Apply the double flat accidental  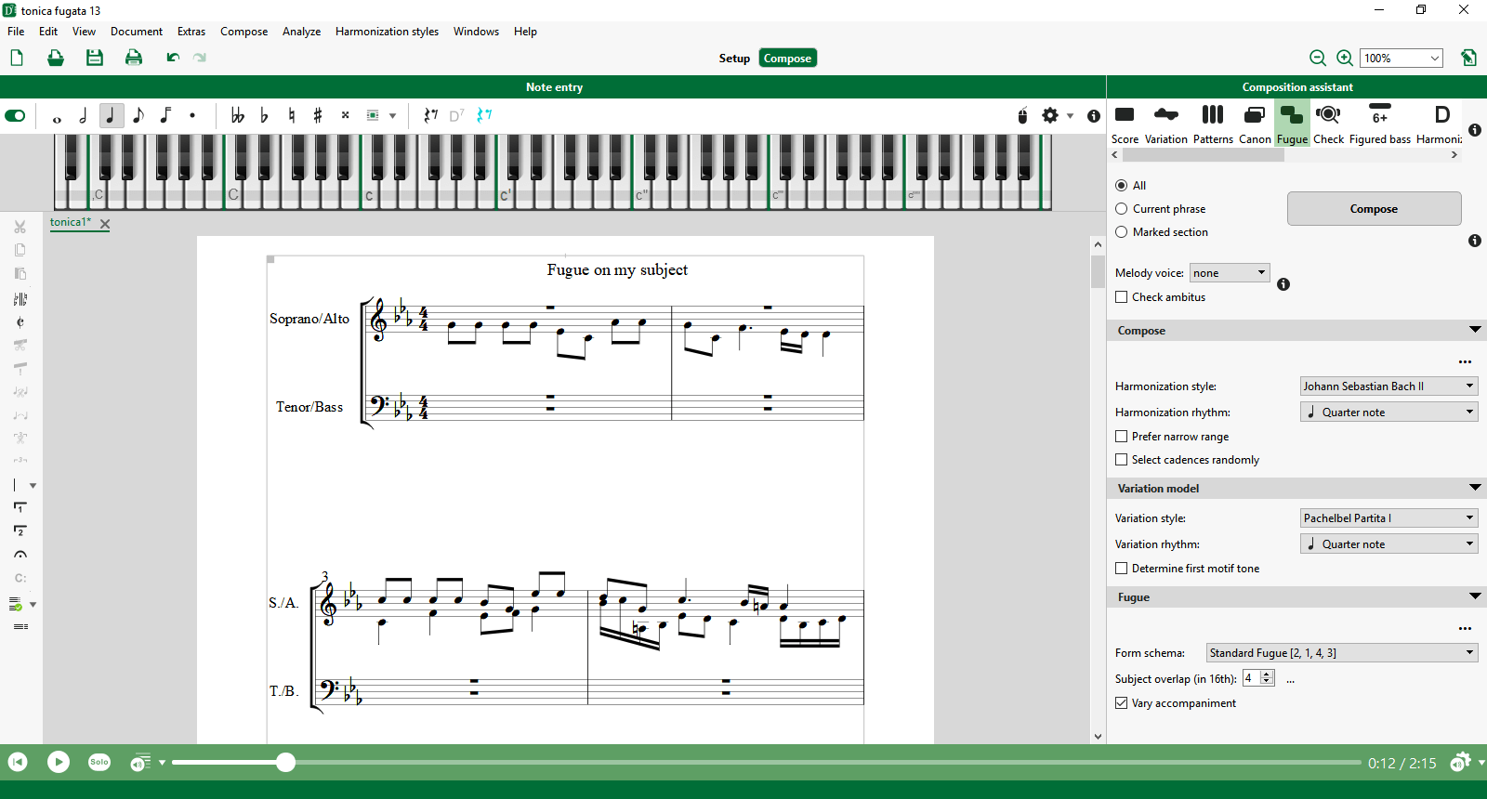tap(238, 116)
